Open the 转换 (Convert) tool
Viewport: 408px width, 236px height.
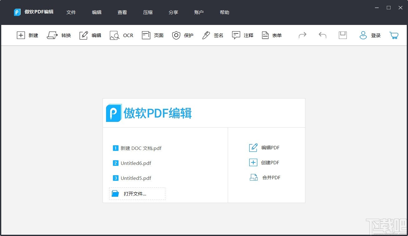(59, 35)
